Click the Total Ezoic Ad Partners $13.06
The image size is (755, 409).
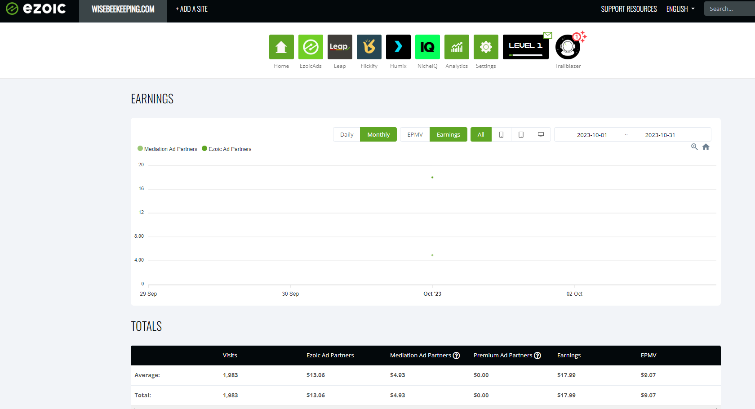(x=315, y=396)
